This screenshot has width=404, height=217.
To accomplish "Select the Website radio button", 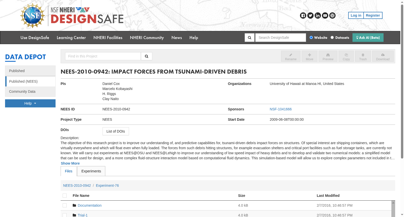I will point(311,38).
